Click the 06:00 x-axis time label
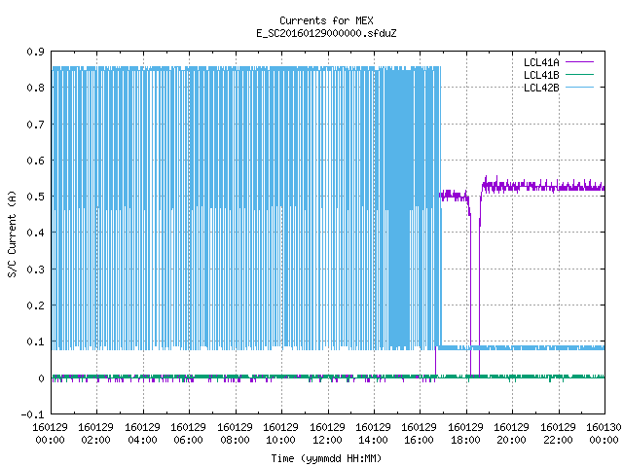 point(188,440)
